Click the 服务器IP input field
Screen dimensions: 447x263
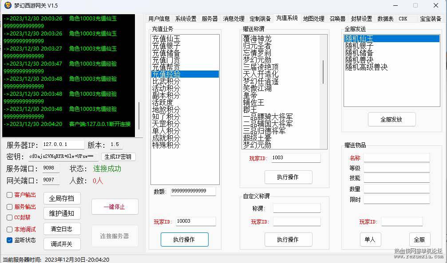(x=63, y=145)
